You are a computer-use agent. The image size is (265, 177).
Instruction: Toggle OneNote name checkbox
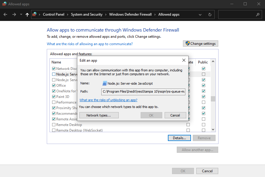tap(54, 91)
